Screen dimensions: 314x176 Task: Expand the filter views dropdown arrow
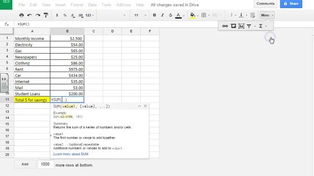point(255,26)
